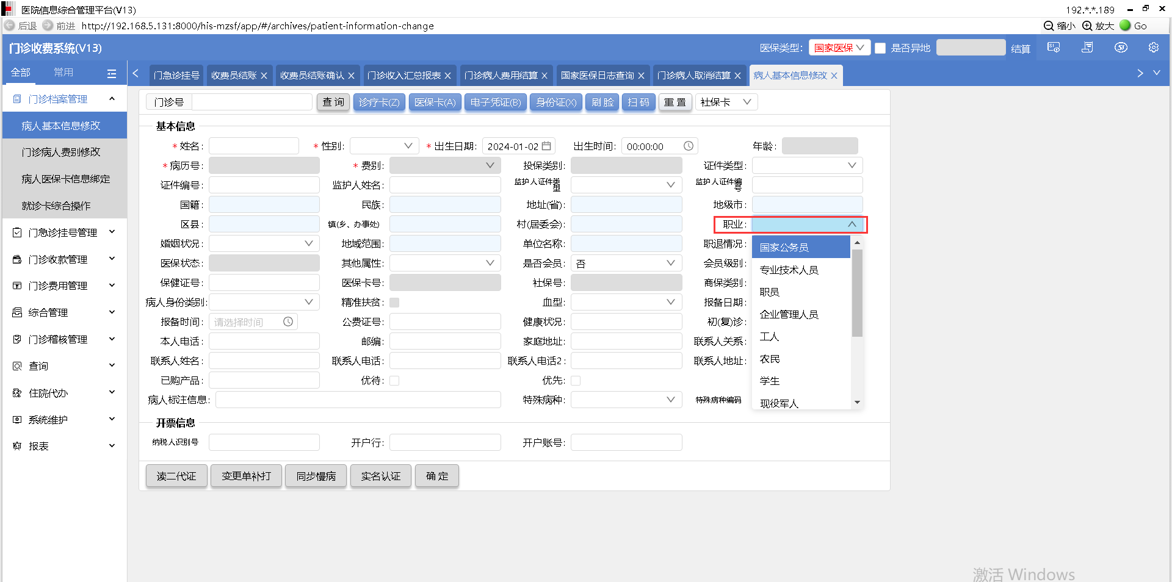Open the 性别 dropdown
Image resolution: width=1172 pixels, height=582 pixels.
384,146
